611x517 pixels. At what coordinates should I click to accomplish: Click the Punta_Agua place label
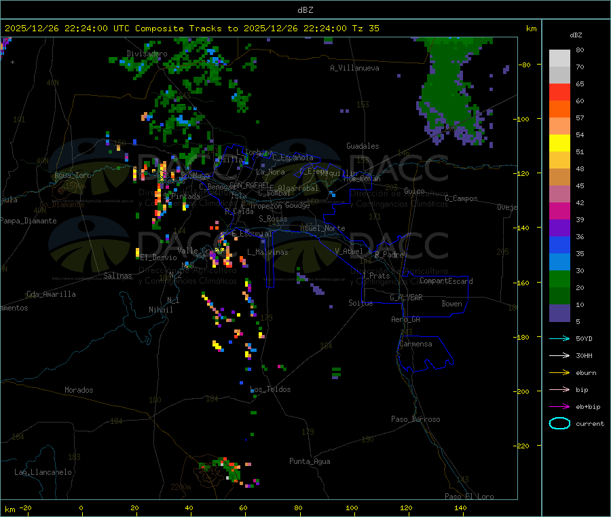tap(310, 461)
